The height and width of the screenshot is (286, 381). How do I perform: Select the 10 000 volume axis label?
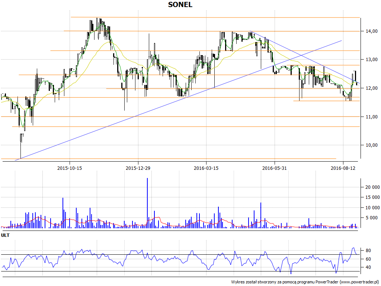pos(372,207)
